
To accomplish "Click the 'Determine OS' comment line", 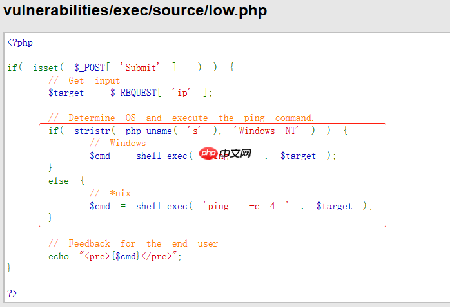I will (x=181, y=118).
